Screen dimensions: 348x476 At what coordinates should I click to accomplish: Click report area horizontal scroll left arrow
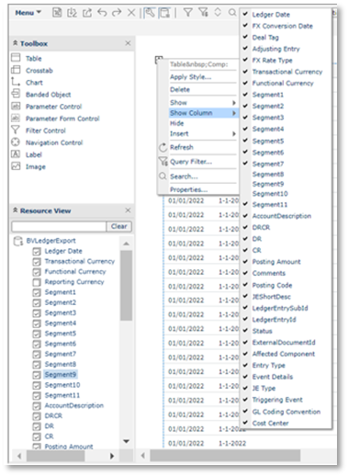click(x=142, y=456)
